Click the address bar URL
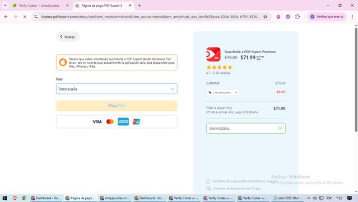The height and width of the screenshot is (202, 358). [150, 17]
